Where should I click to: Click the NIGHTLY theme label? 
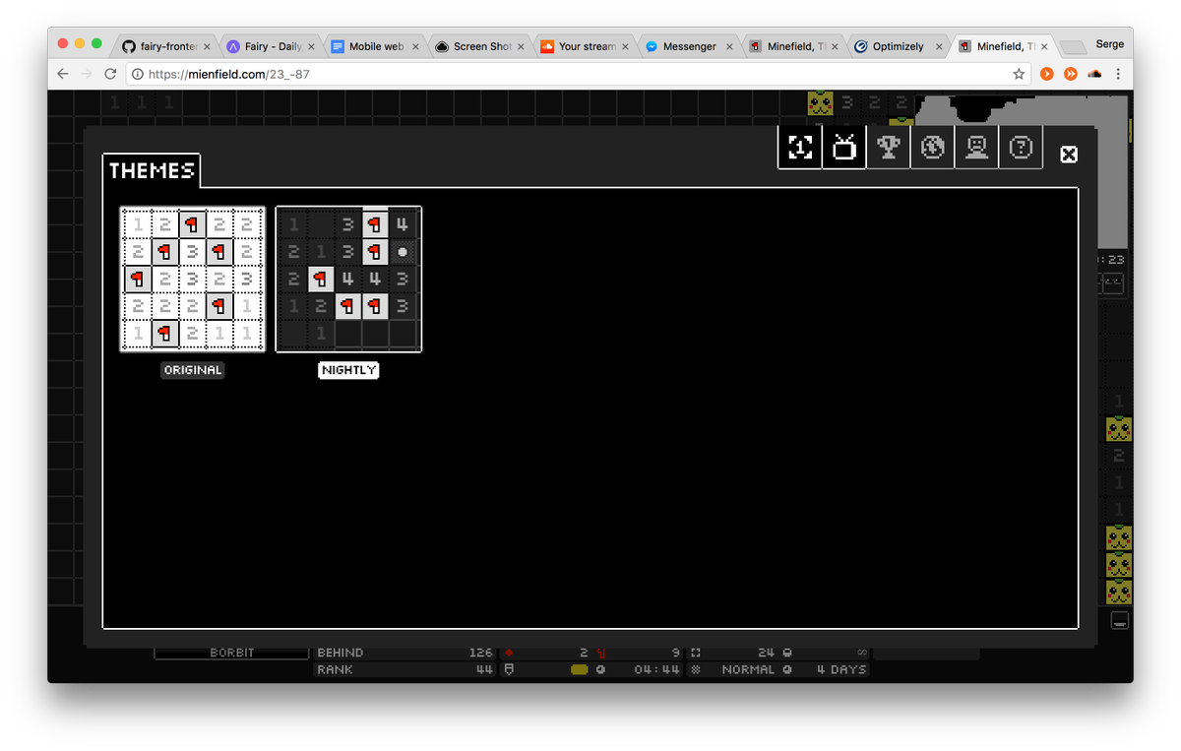[348, 370]
